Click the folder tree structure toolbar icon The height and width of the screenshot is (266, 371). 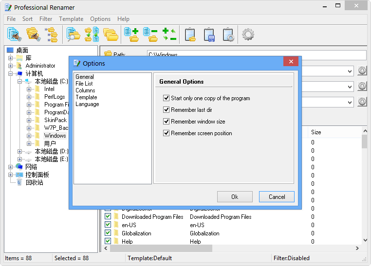[x=52, y=35]
